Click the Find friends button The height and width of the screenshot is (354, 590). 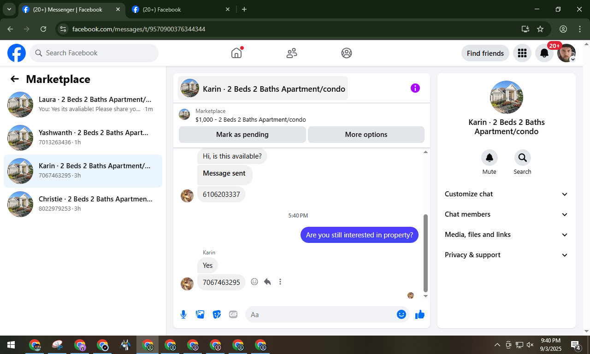pyautogui.click(x=485, y=53)
